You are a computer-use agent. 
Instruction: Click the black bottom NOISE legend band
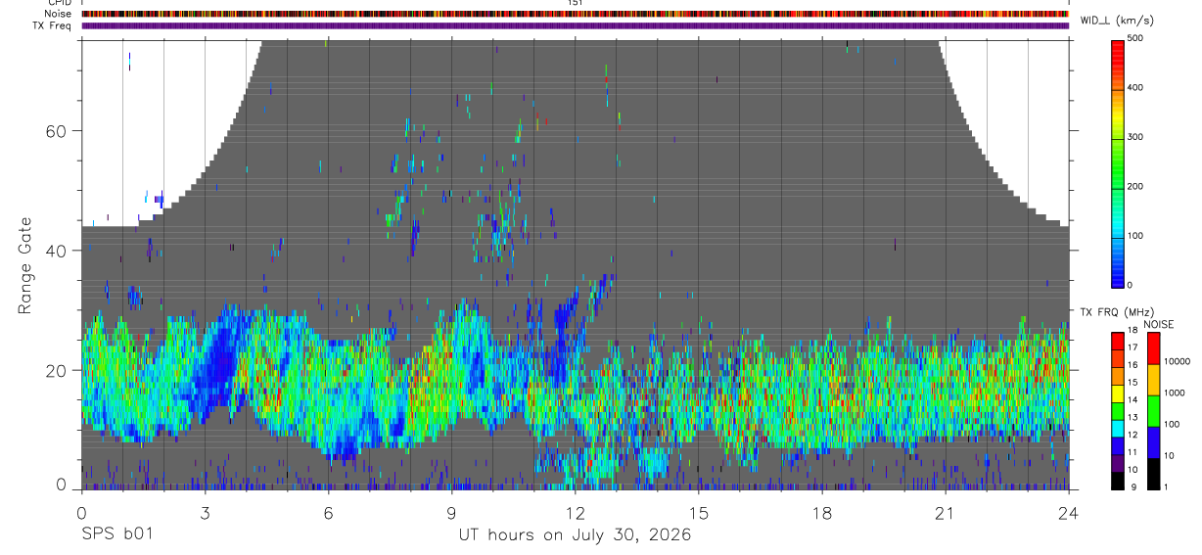(x=1152, y=474)
